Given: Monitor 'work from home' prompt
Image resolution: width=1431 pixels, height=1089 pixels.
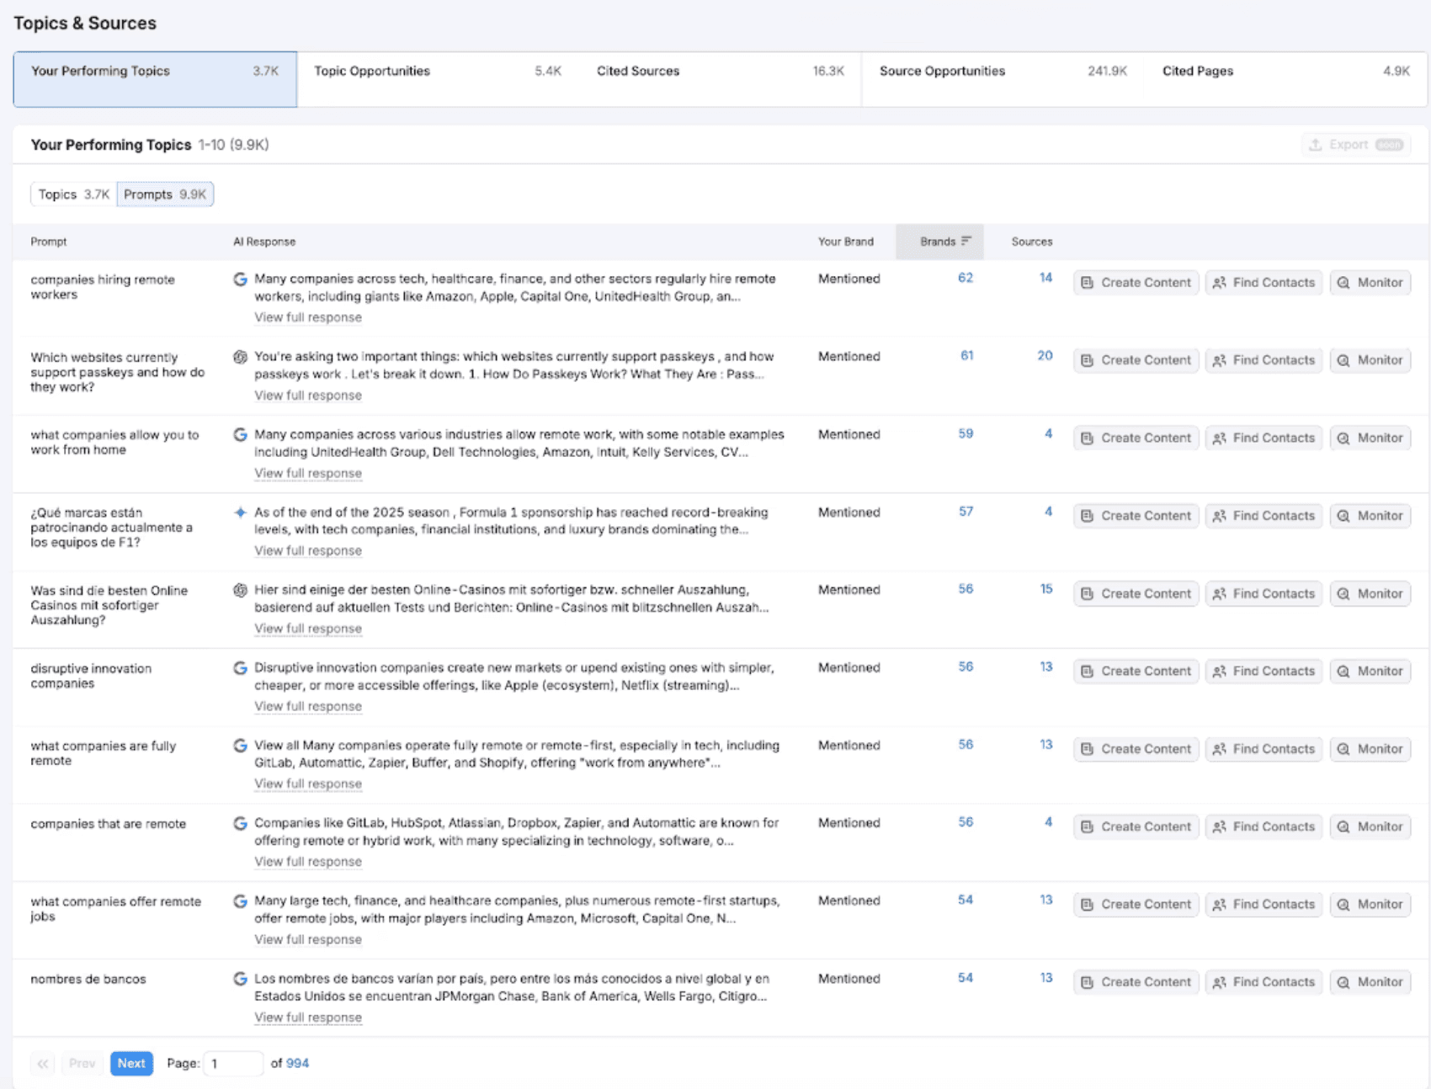Looking at the screenshot, I should [x=1370, y=438].
